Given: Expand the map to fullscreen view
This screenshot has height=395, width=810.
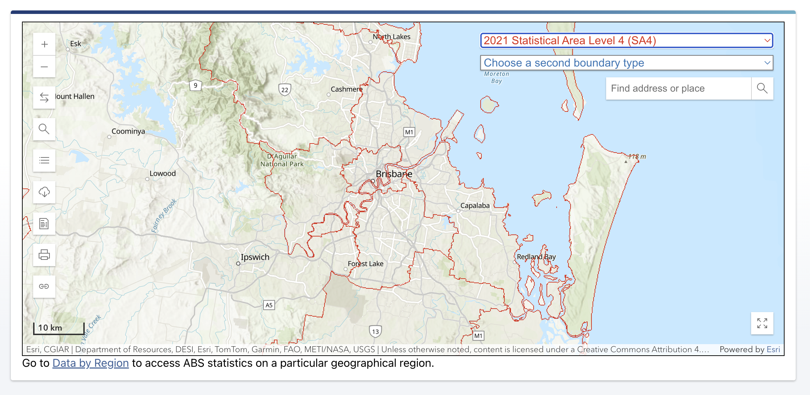Looking at the screenshot, I should (762, 323).
